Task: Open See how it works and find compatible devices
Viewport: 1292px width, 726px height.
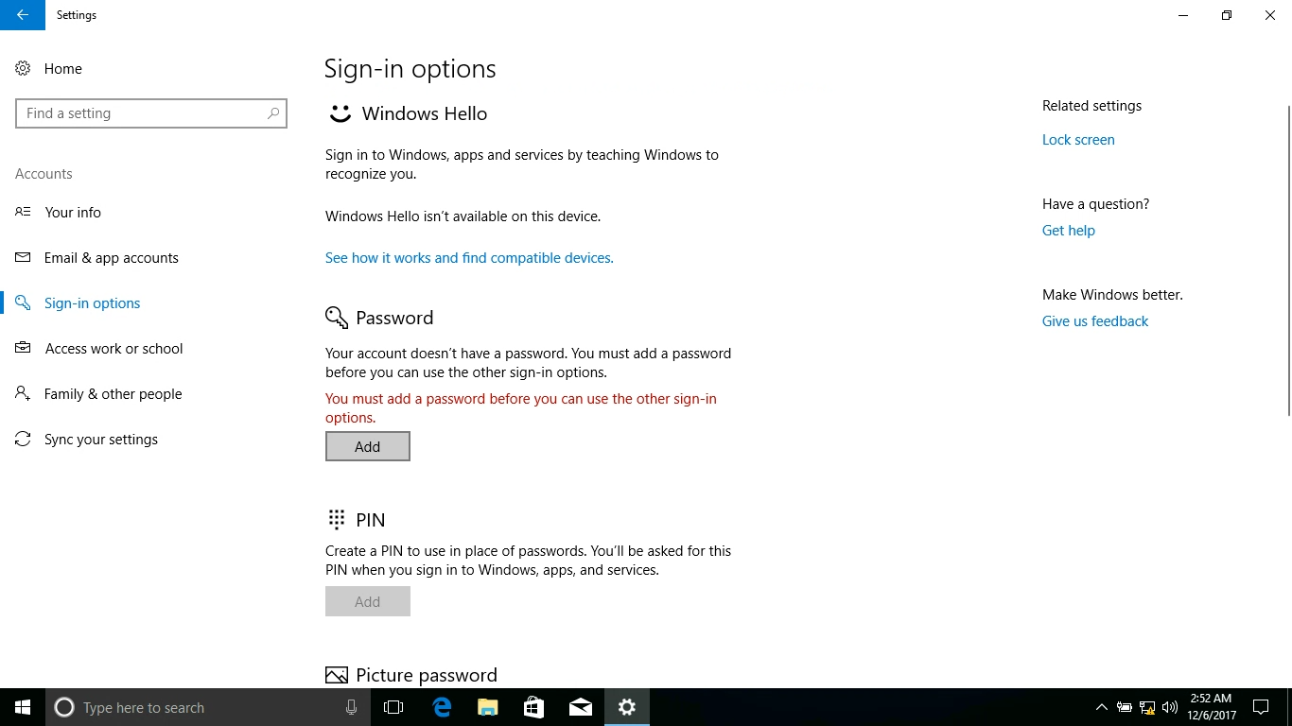Action: click(x=469, y=257)
